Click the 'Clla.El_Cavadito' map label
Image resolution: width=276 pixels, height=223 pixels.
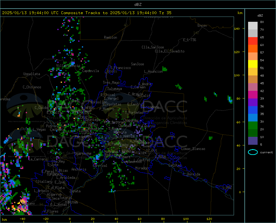point(170,52)
